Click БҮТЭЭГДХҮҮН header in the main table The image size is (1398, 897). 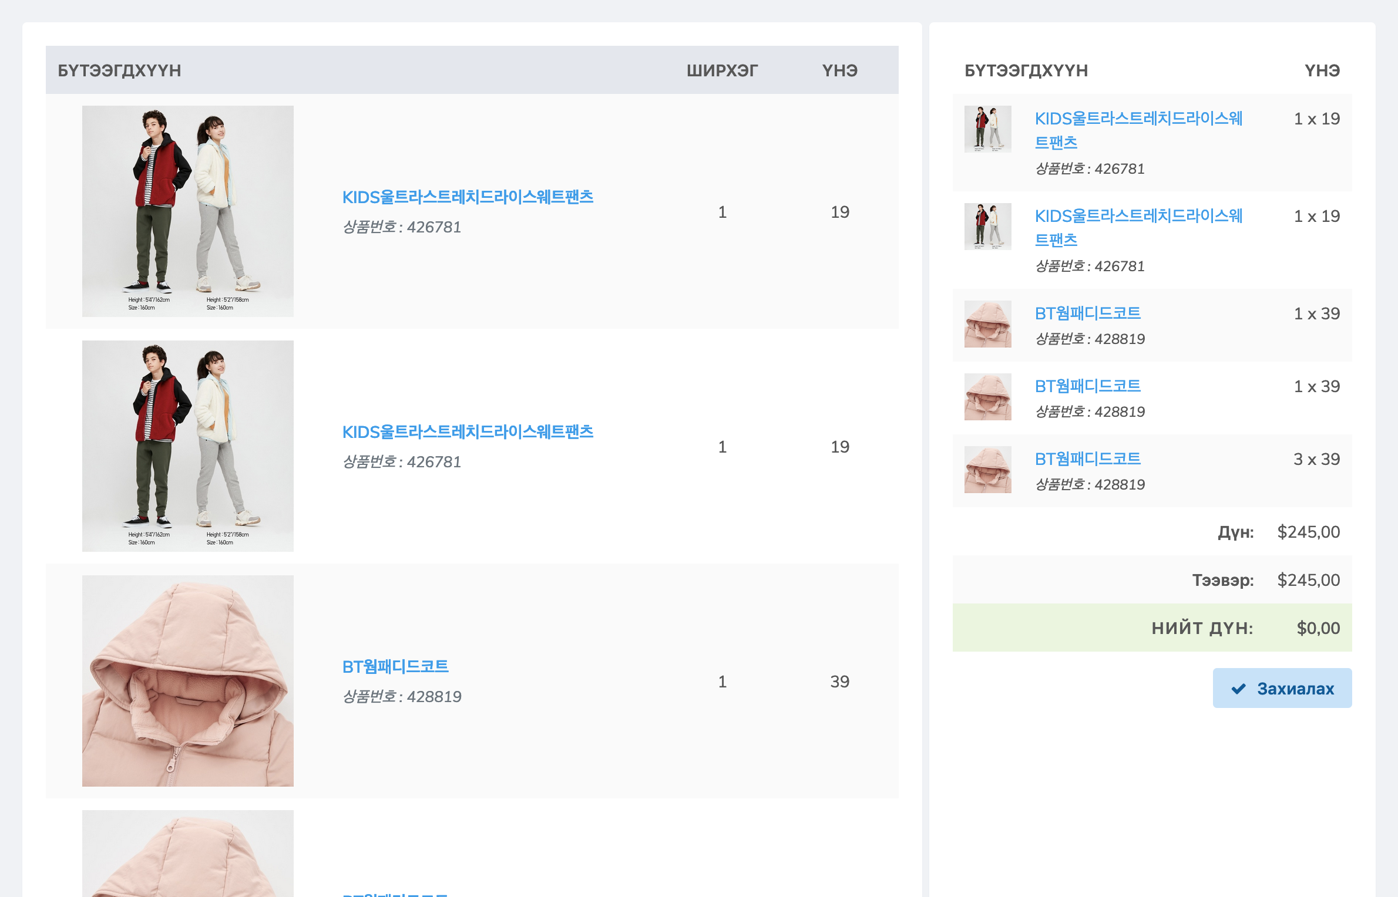119,70
